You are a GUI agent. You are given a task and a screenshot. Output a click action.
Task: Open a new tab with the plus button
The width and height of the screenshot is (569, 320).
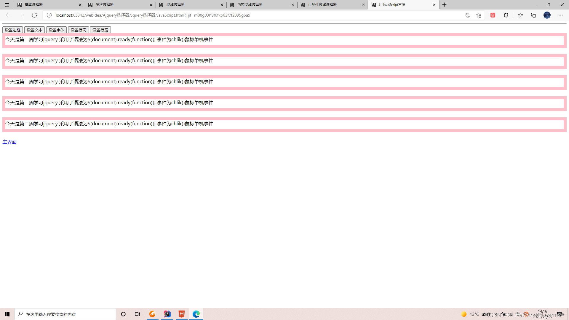click(444, 5)
